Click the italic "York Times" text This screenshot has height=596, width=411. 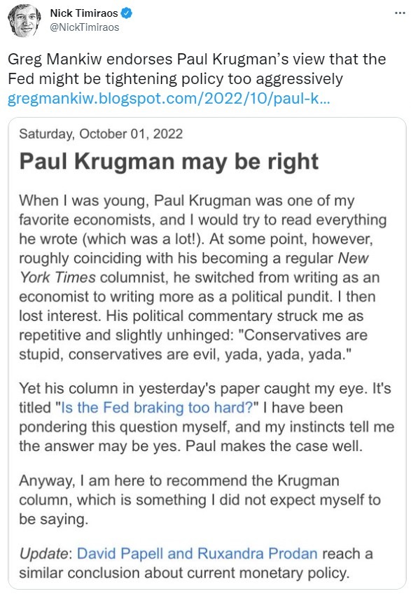tap(57, 277)
